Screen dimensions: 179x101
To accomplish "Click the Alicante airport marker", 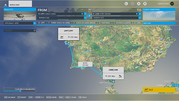I will click(168, 47).
